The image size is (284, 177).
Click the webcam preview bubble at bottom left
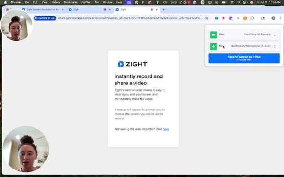click(26, 149)
